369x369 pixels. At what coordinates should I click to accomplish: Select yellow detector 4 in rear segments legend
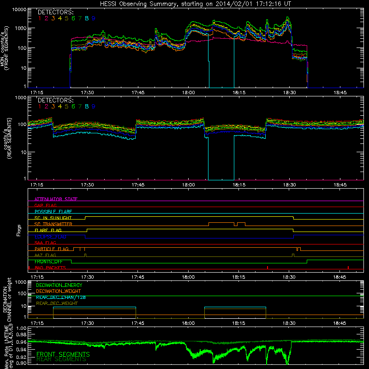coord(60,107)
